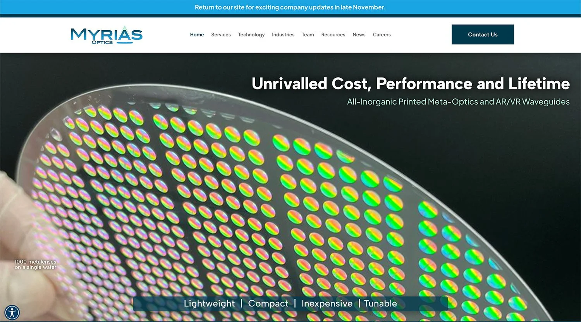Visit the News page
The image size is (581, 322).
click(x=359, y=34)
